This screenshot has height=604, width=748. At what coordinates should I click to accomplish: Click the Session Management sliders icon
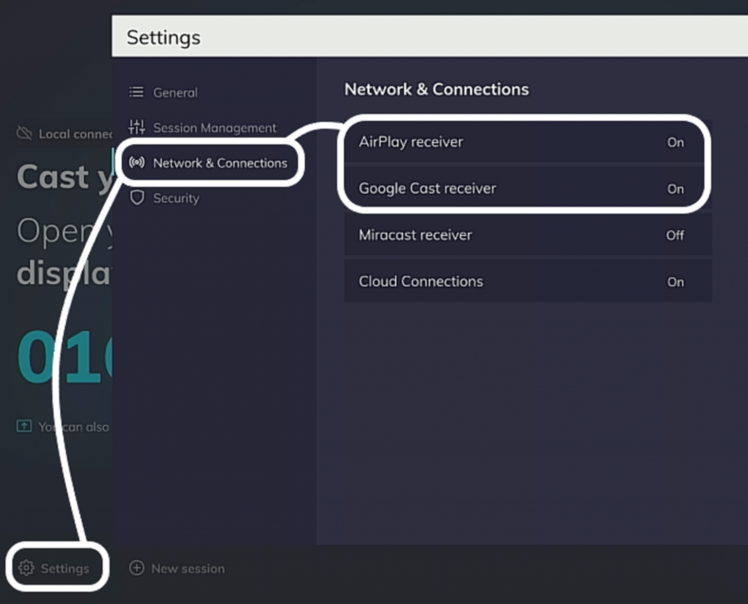[136, 127]
